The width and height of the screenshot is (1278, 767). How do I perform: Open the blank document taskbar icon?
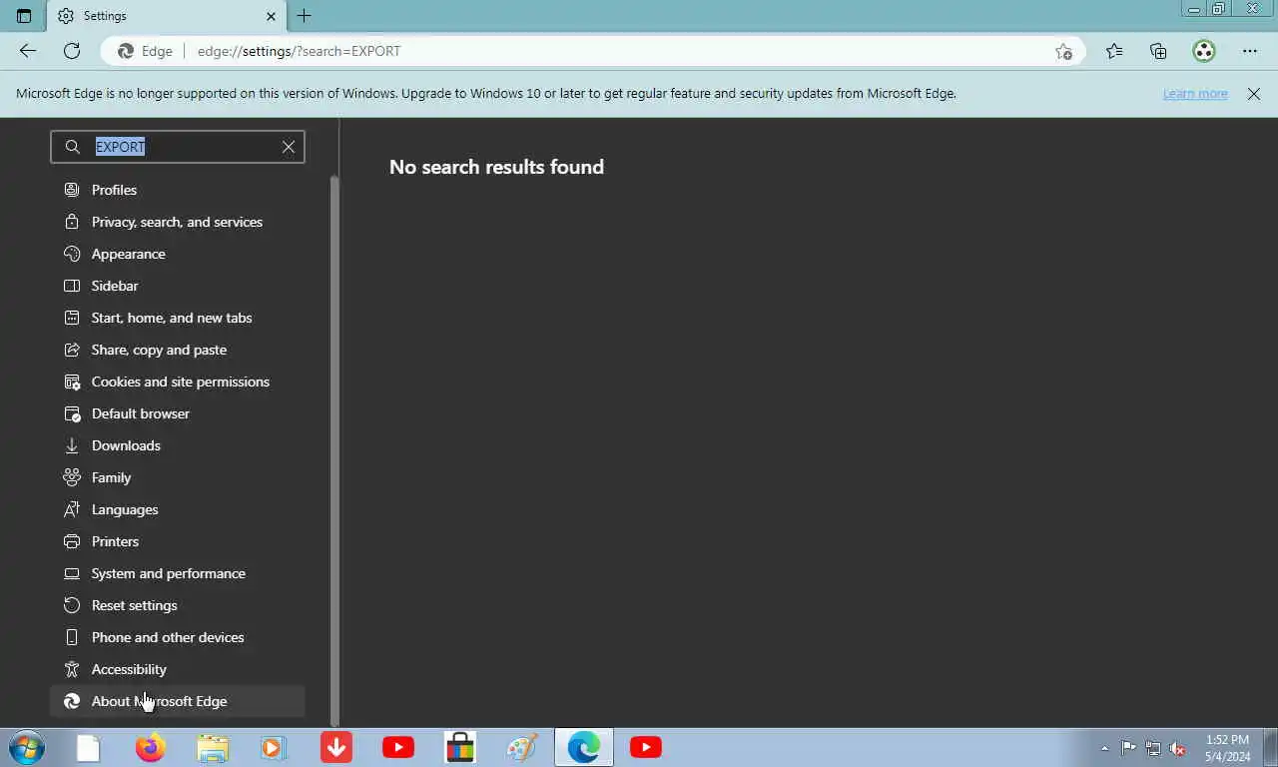click(89, 747)
